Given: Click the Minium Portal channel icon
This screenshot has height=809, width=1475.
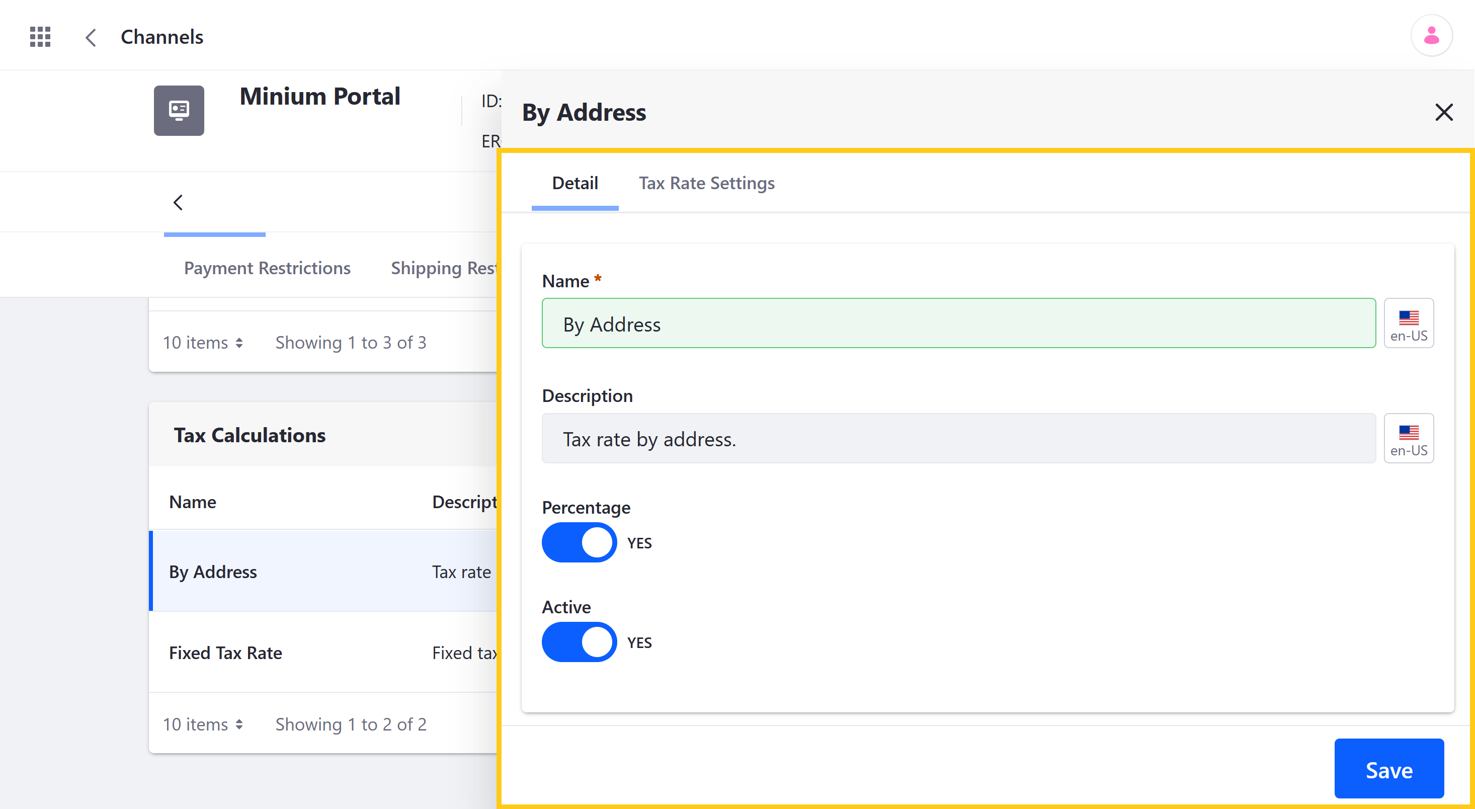Looking at the screenshot, I should click(178, 110).
